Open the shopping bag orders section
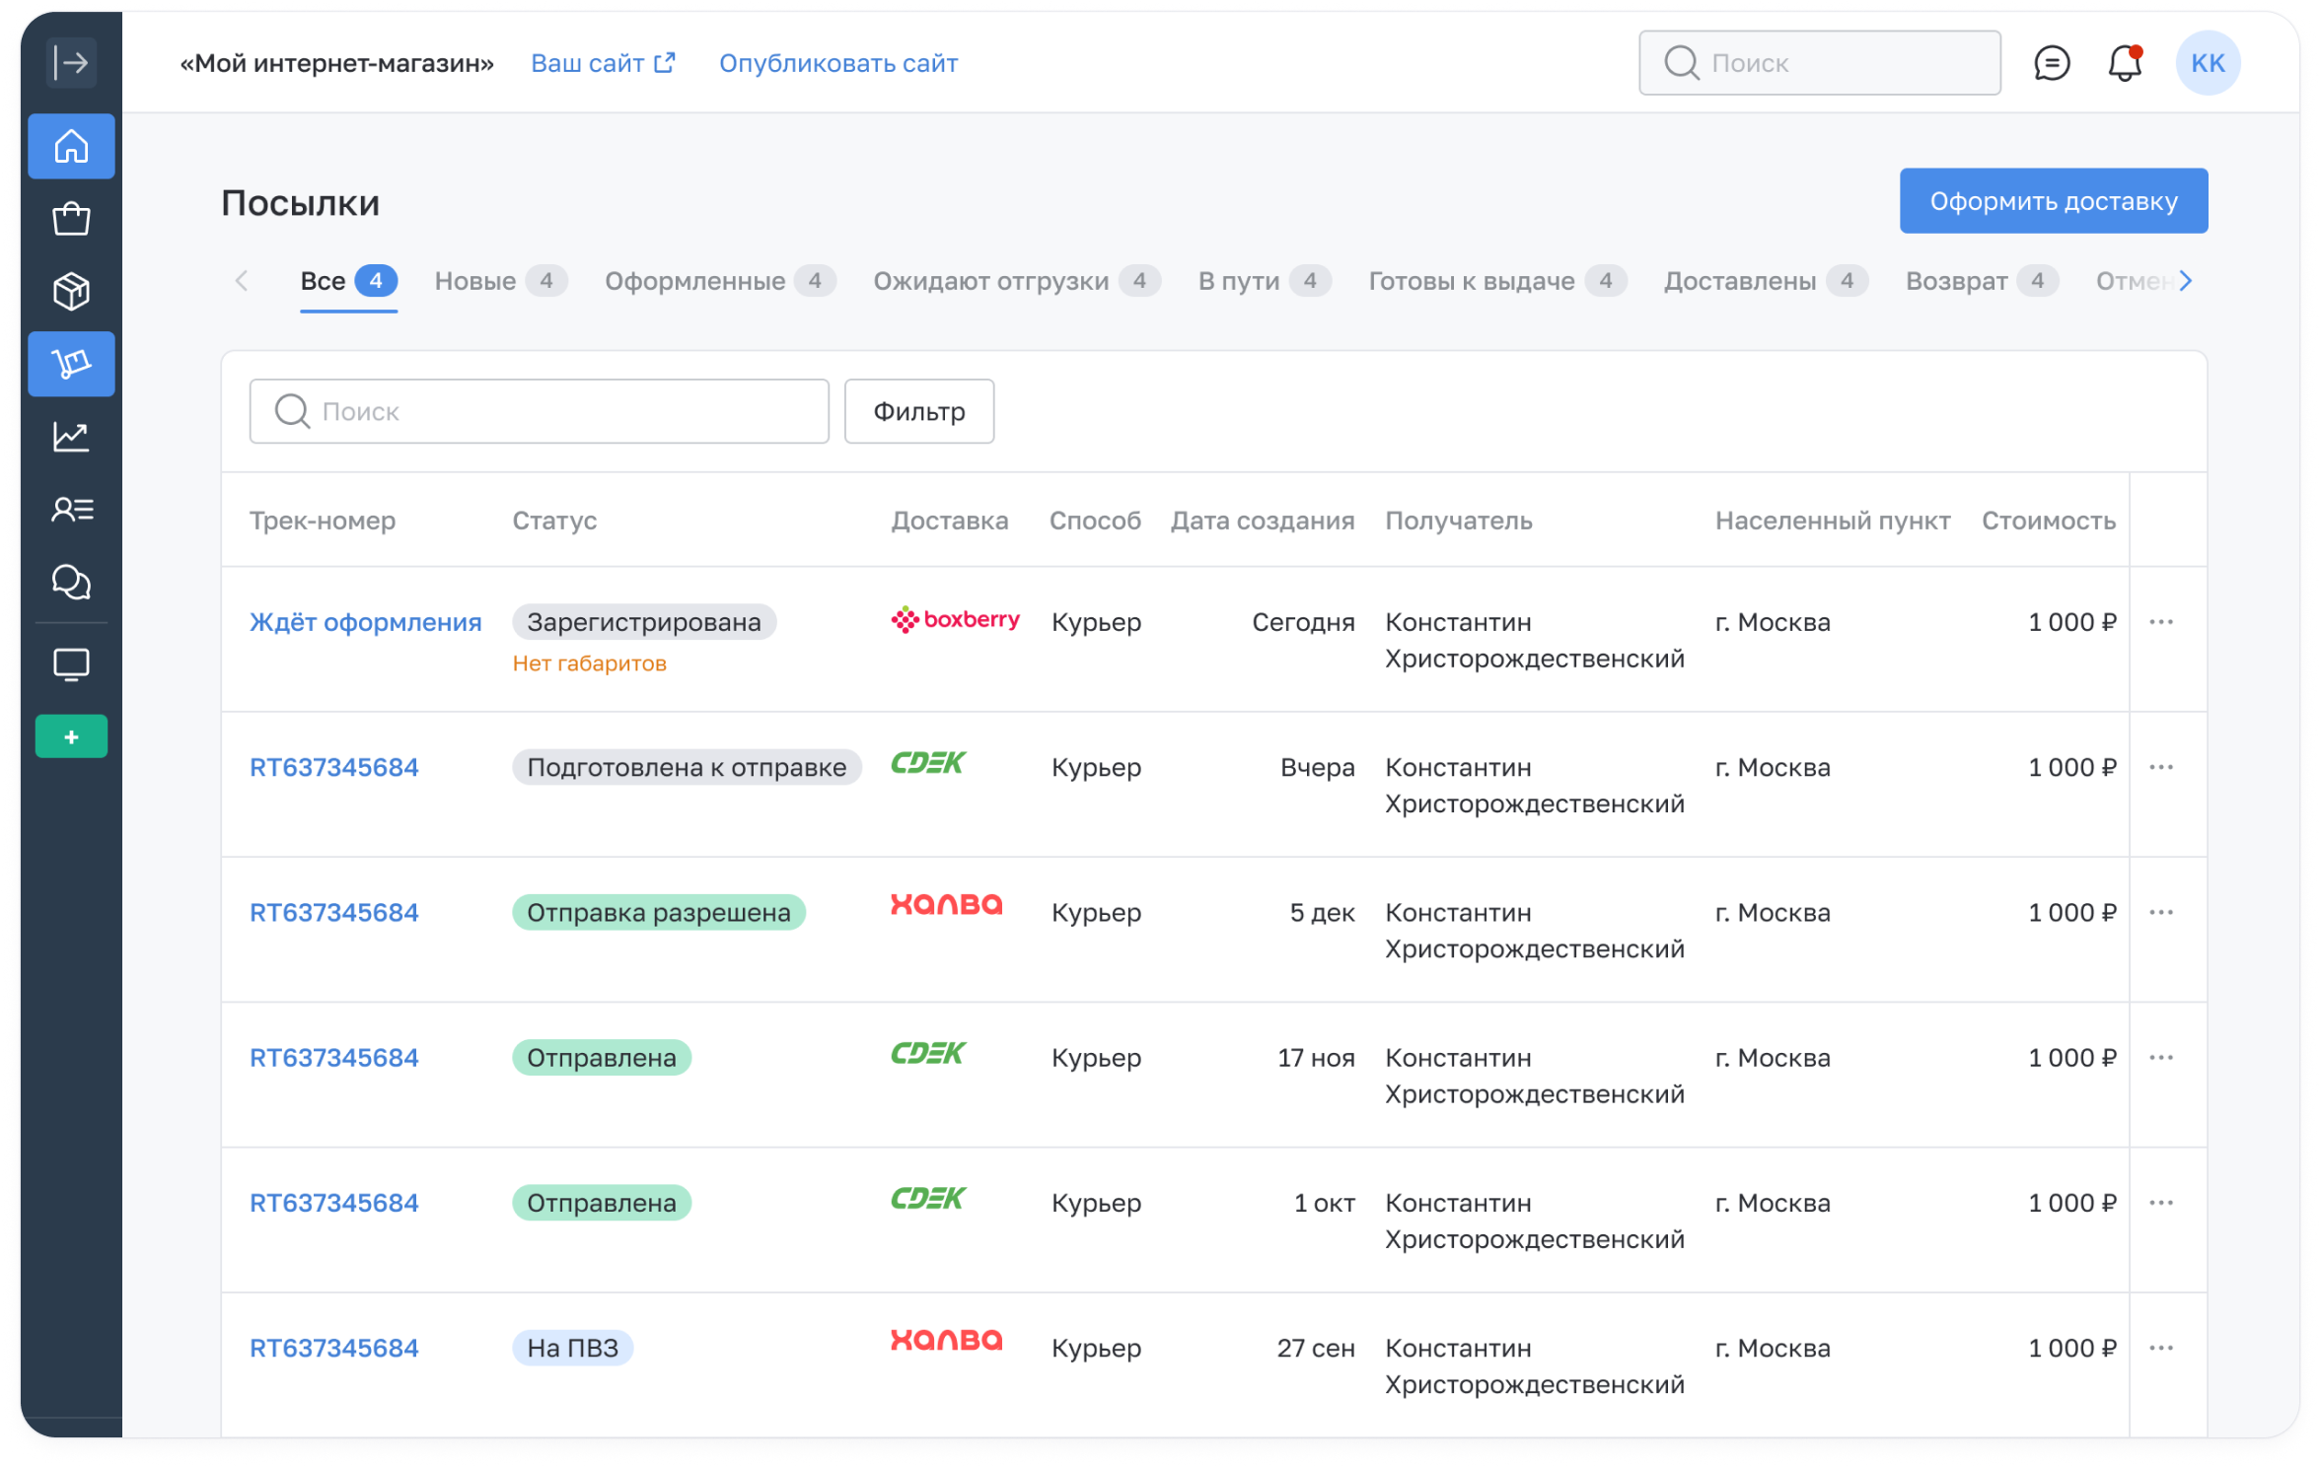 click(x=71, y=219)
